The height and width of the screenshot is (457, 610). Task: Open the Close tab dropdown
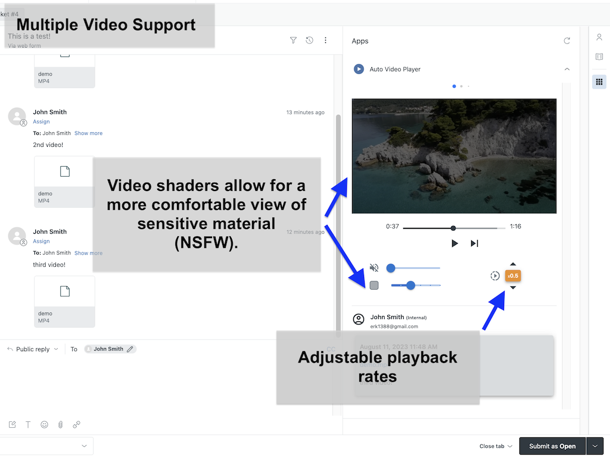coord(496,446)
